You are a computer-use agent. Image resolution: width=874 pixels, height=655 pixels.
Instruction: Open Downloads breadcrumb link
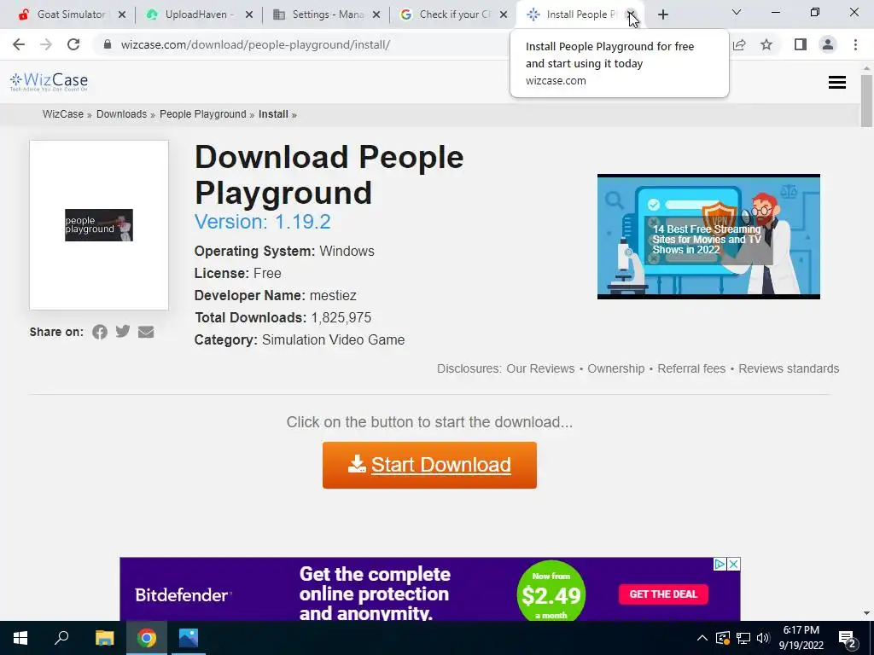121,114
